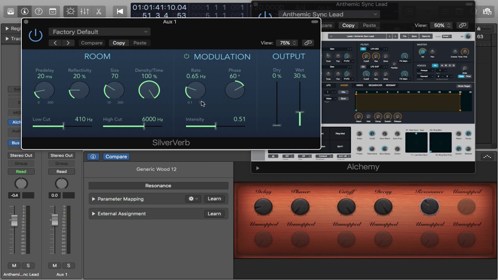Click the Density/Time knob
This screenshot has height=280, width=498.
point(149,91)
